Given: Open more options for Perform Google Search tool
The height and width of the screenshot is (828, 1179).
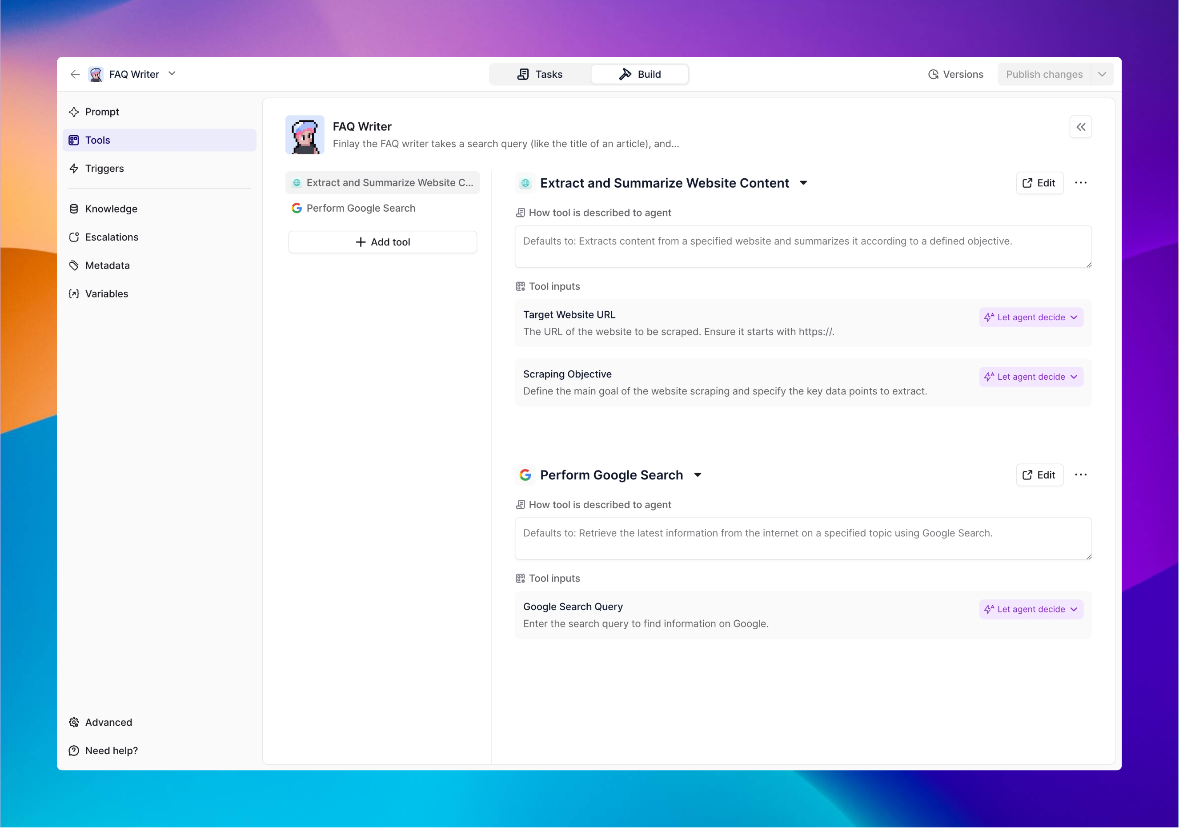Looking at the screenshot, I should (x=1081, y=475).
